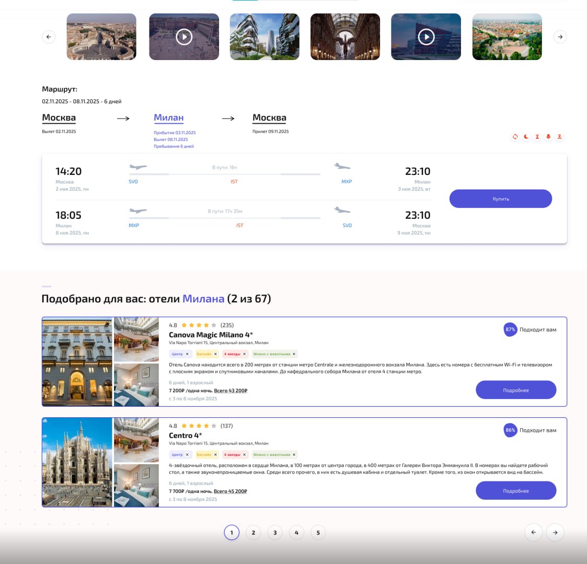Remove '4 звезды' tag on Centro 4* hotel
The image size is (587, 564).
coord(244,455)
